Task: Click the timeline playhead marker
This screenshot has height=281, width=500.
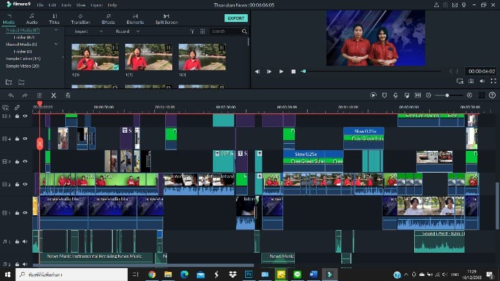Action: 40,104
